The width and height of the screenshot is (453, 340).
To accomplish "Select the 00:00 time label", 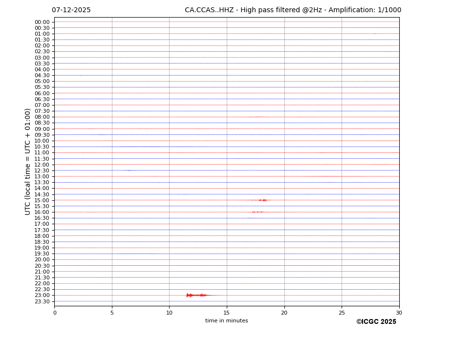I will click(42, 22).
